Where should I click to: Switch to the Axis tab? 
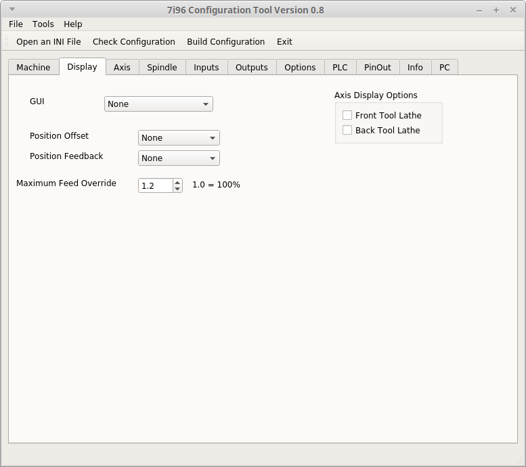tap(122, 68)
